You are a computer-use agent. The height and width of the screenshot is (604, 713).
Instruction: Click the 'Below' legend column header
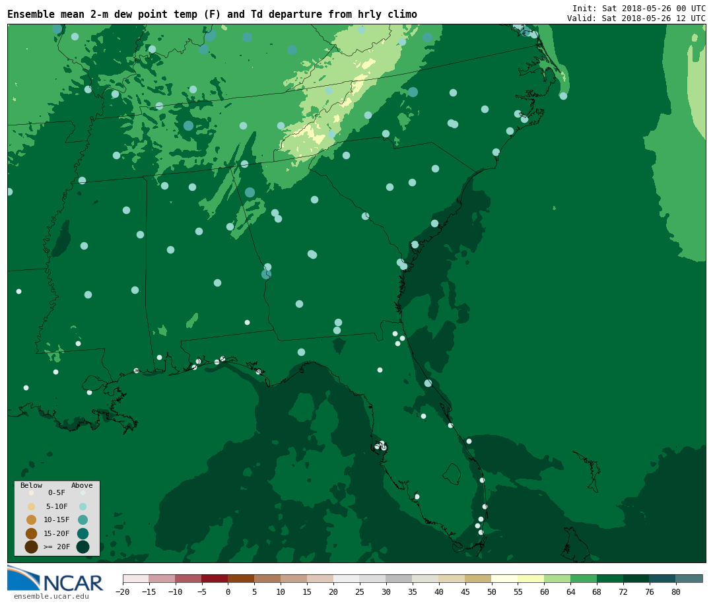31,485
